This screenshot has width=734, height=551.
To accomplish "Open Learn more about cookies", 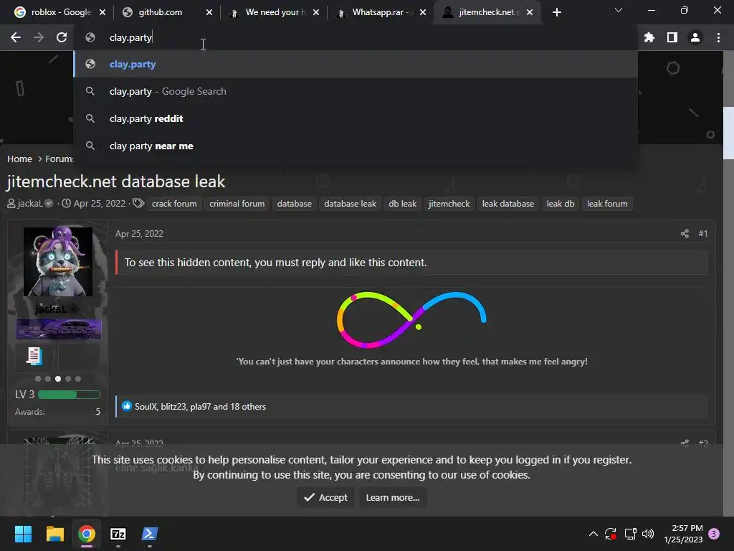I will (x=392, y=498).
